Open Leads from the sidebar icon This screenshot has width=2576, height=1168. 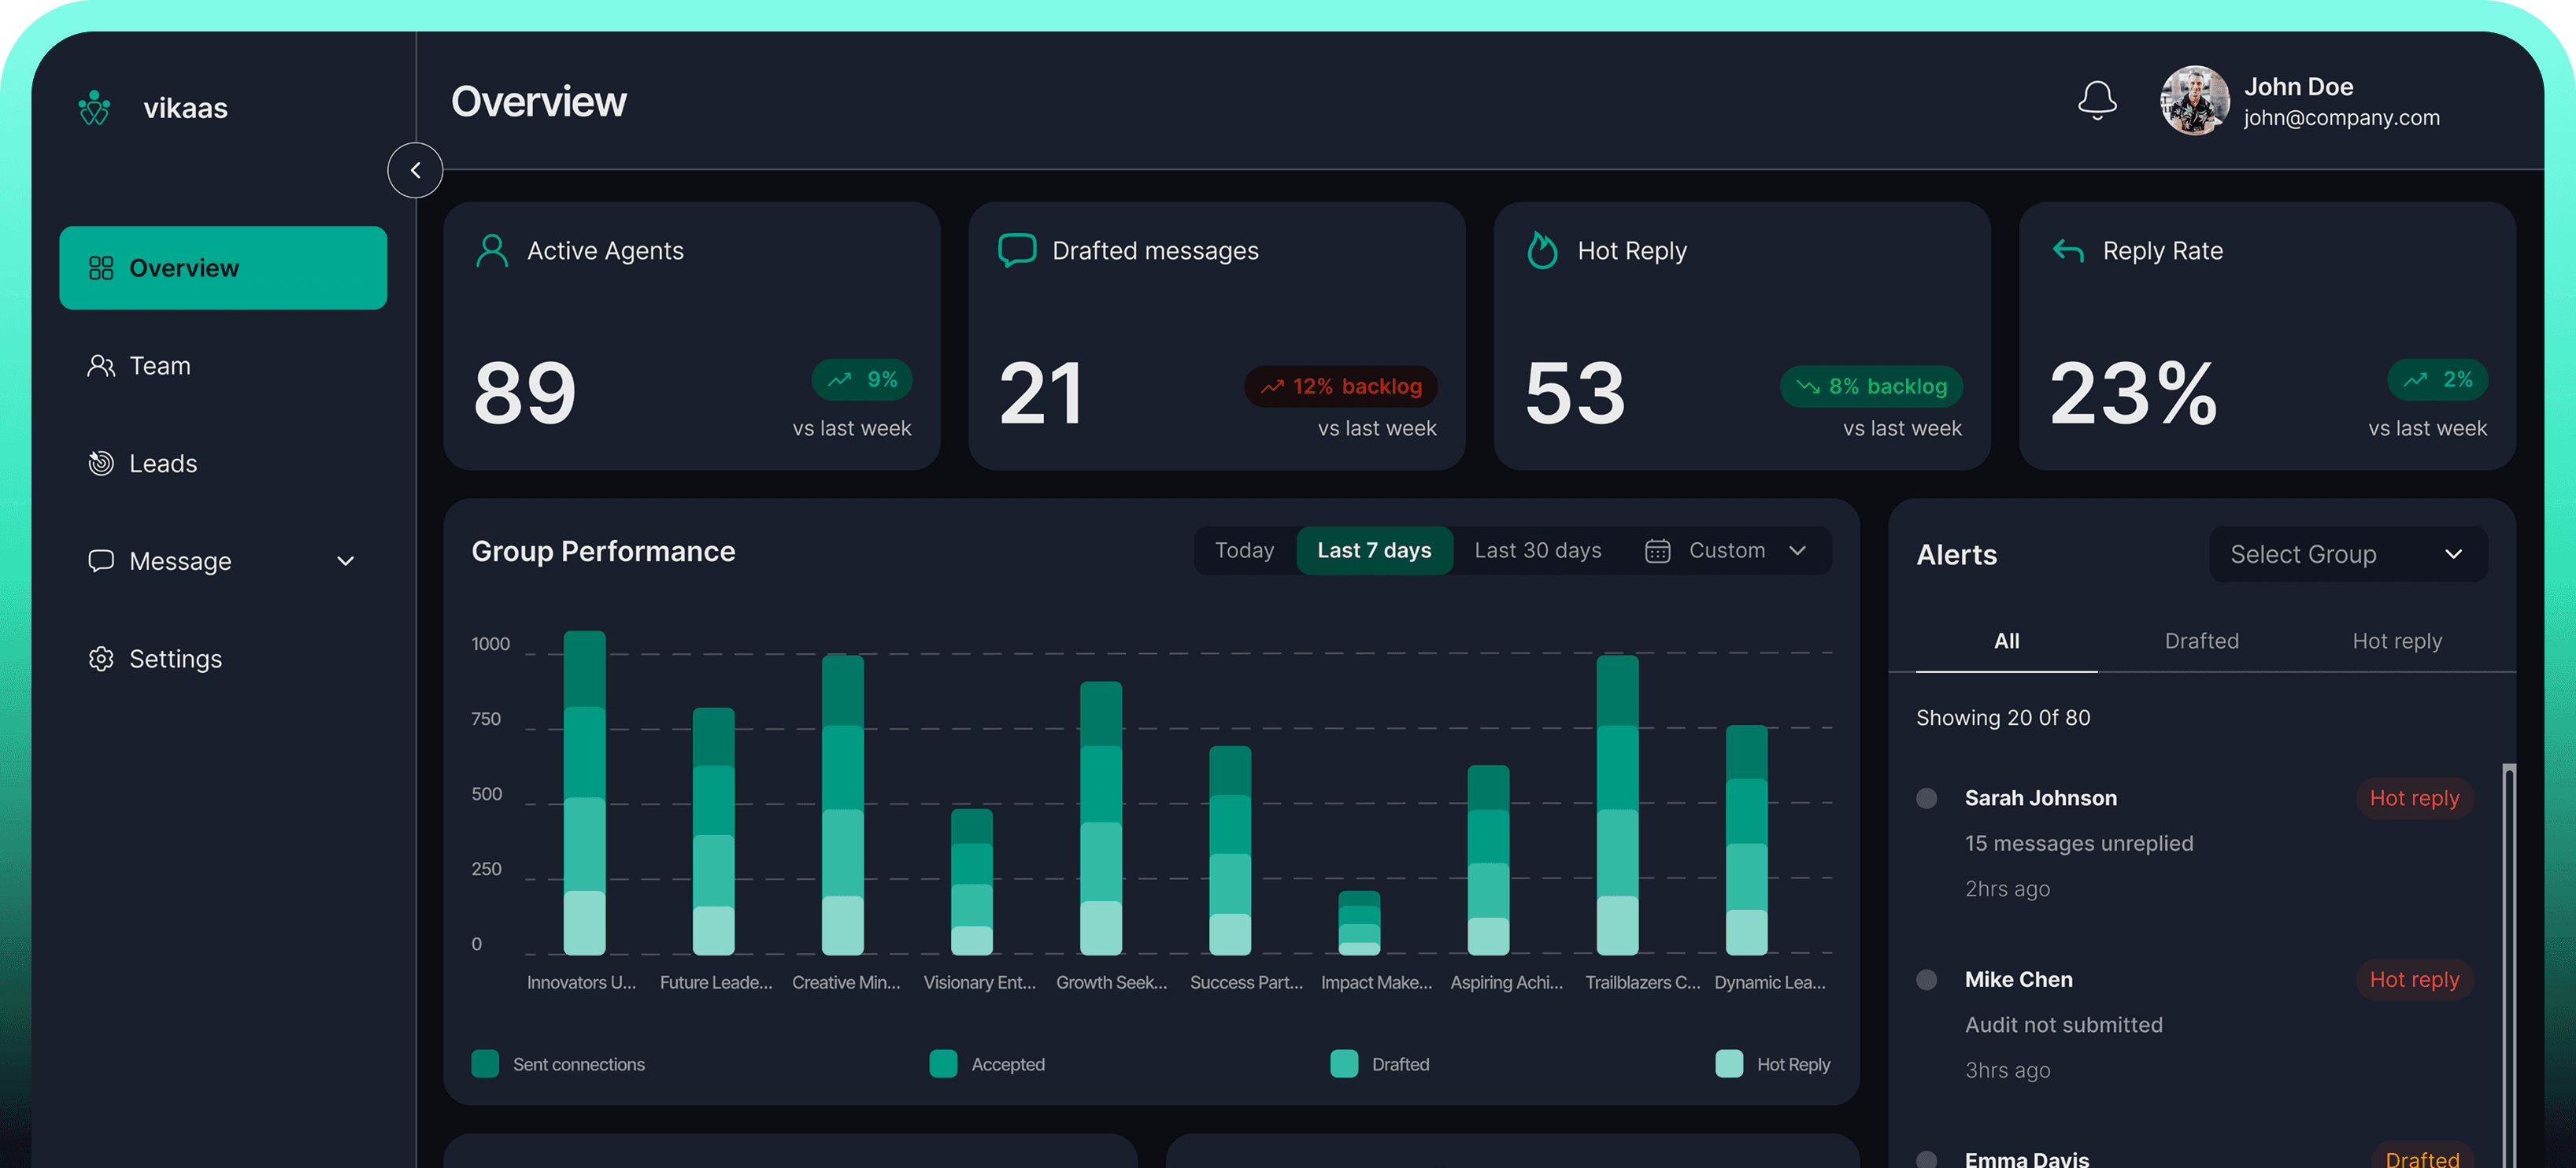(100, 463)
